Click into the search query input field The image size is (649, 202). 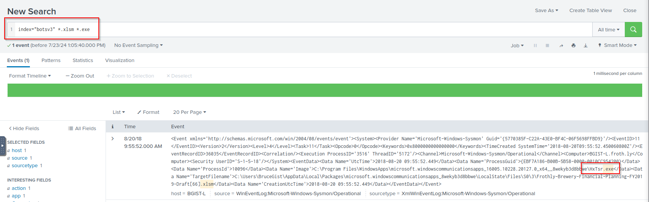coord(303,30)
